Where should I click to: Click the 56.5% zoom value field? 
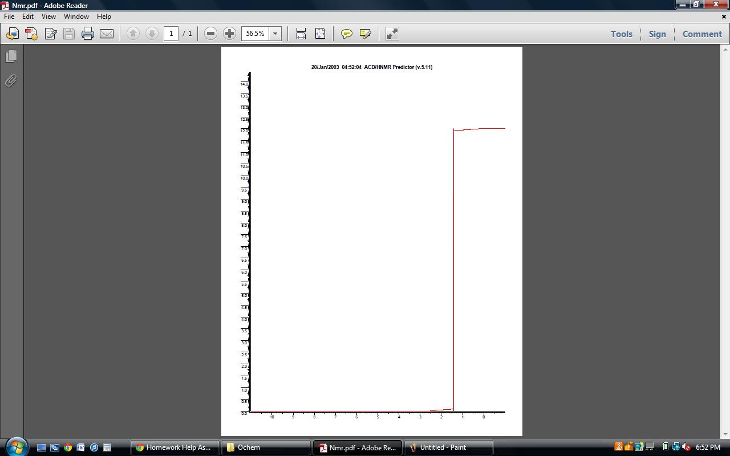255,34
